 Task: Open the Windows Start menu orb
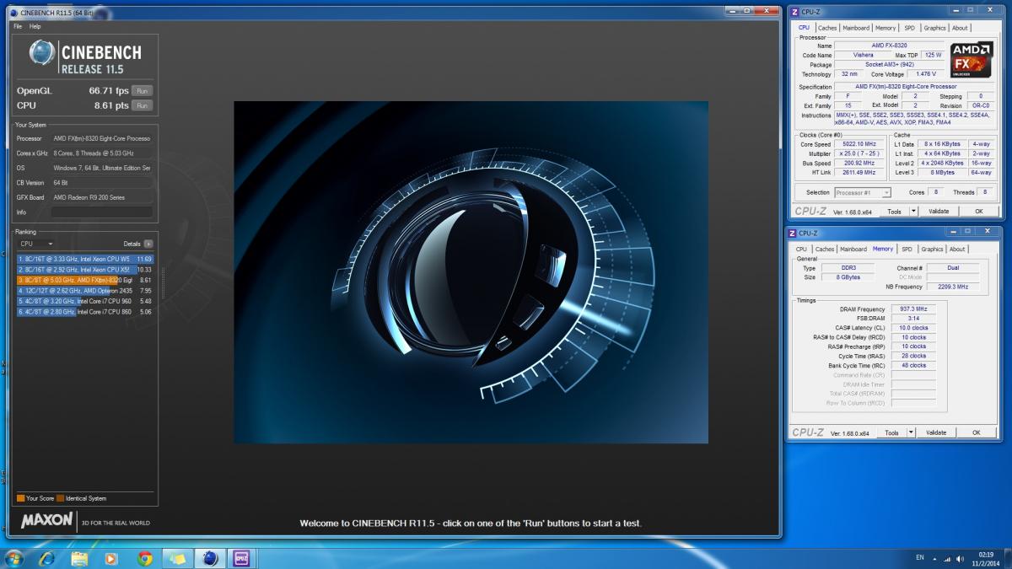[x=14, y=558]
